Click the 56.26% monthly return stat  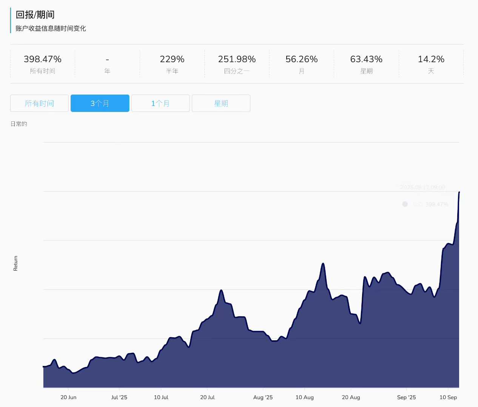click(x=302, y=59)
